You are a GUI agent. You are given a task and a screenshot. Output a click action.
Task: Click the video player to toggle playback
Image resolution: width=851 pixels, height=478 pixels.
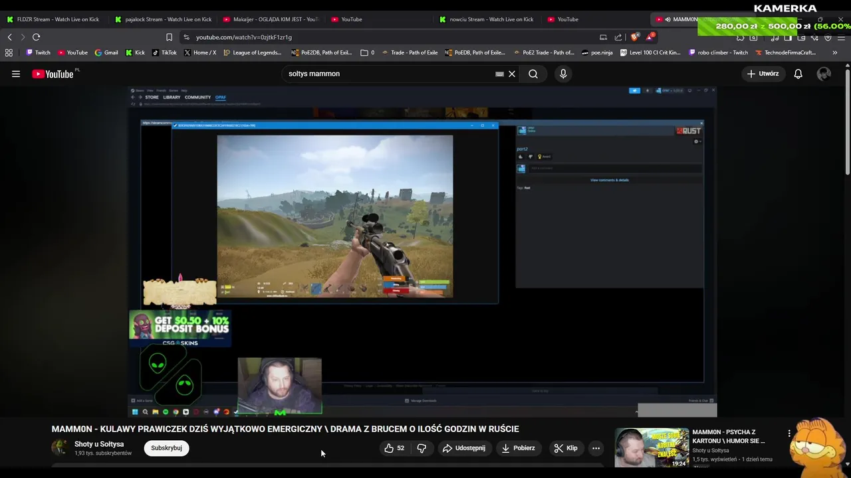coord(422,251)
